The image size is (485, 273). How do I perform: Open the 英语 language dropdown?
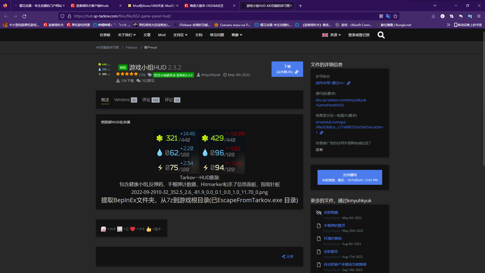[331, 35]
